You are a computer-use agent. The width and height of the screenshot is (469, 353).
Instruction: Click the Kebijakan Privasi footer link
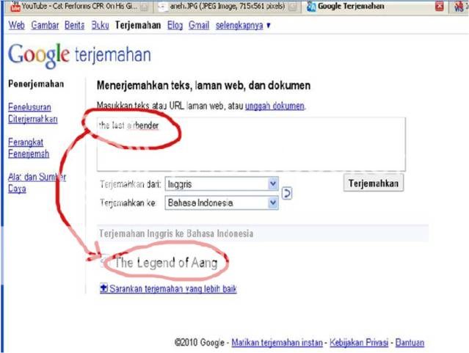point(359,343)
